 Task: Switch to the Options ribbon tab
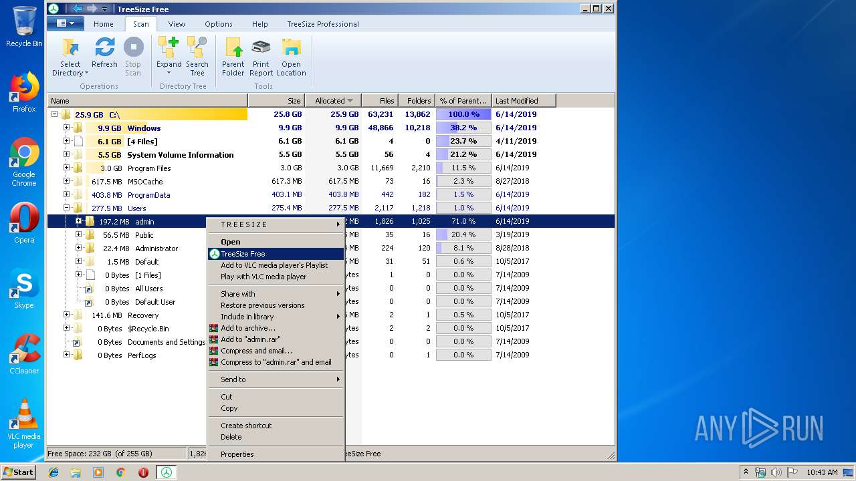(x=219, y=24)
